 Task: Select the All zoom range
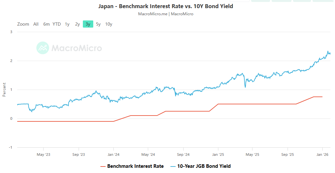(36, 24)
